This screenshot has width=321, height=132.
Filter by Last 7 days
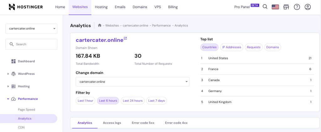pos(156,100)
